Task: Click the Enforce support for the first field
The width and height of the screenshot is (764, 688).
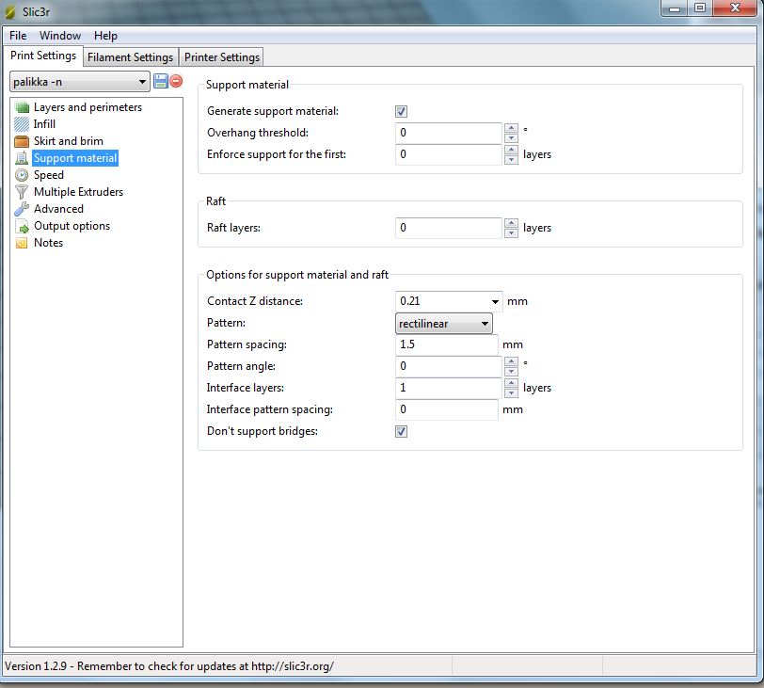Action: click(449, 154)
